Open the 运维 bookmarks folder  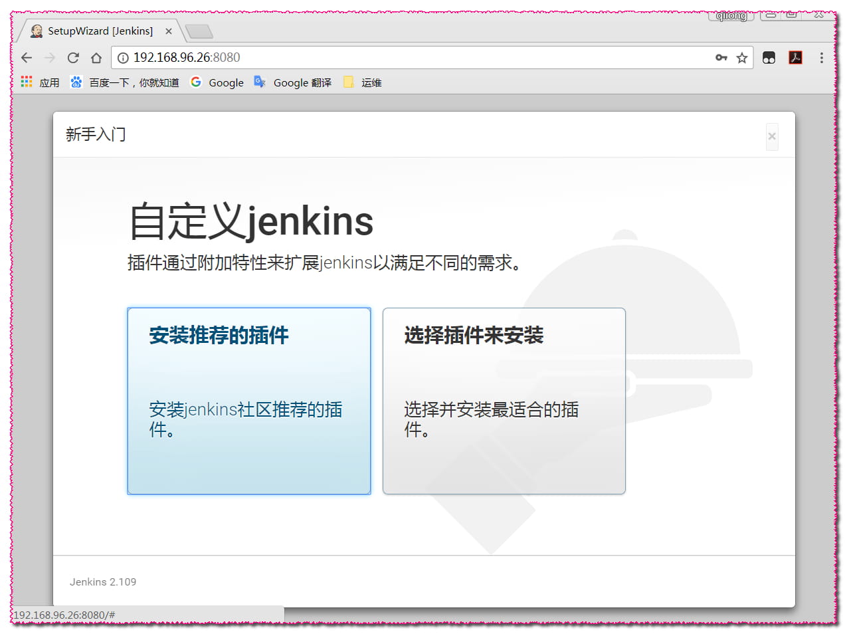363,82
